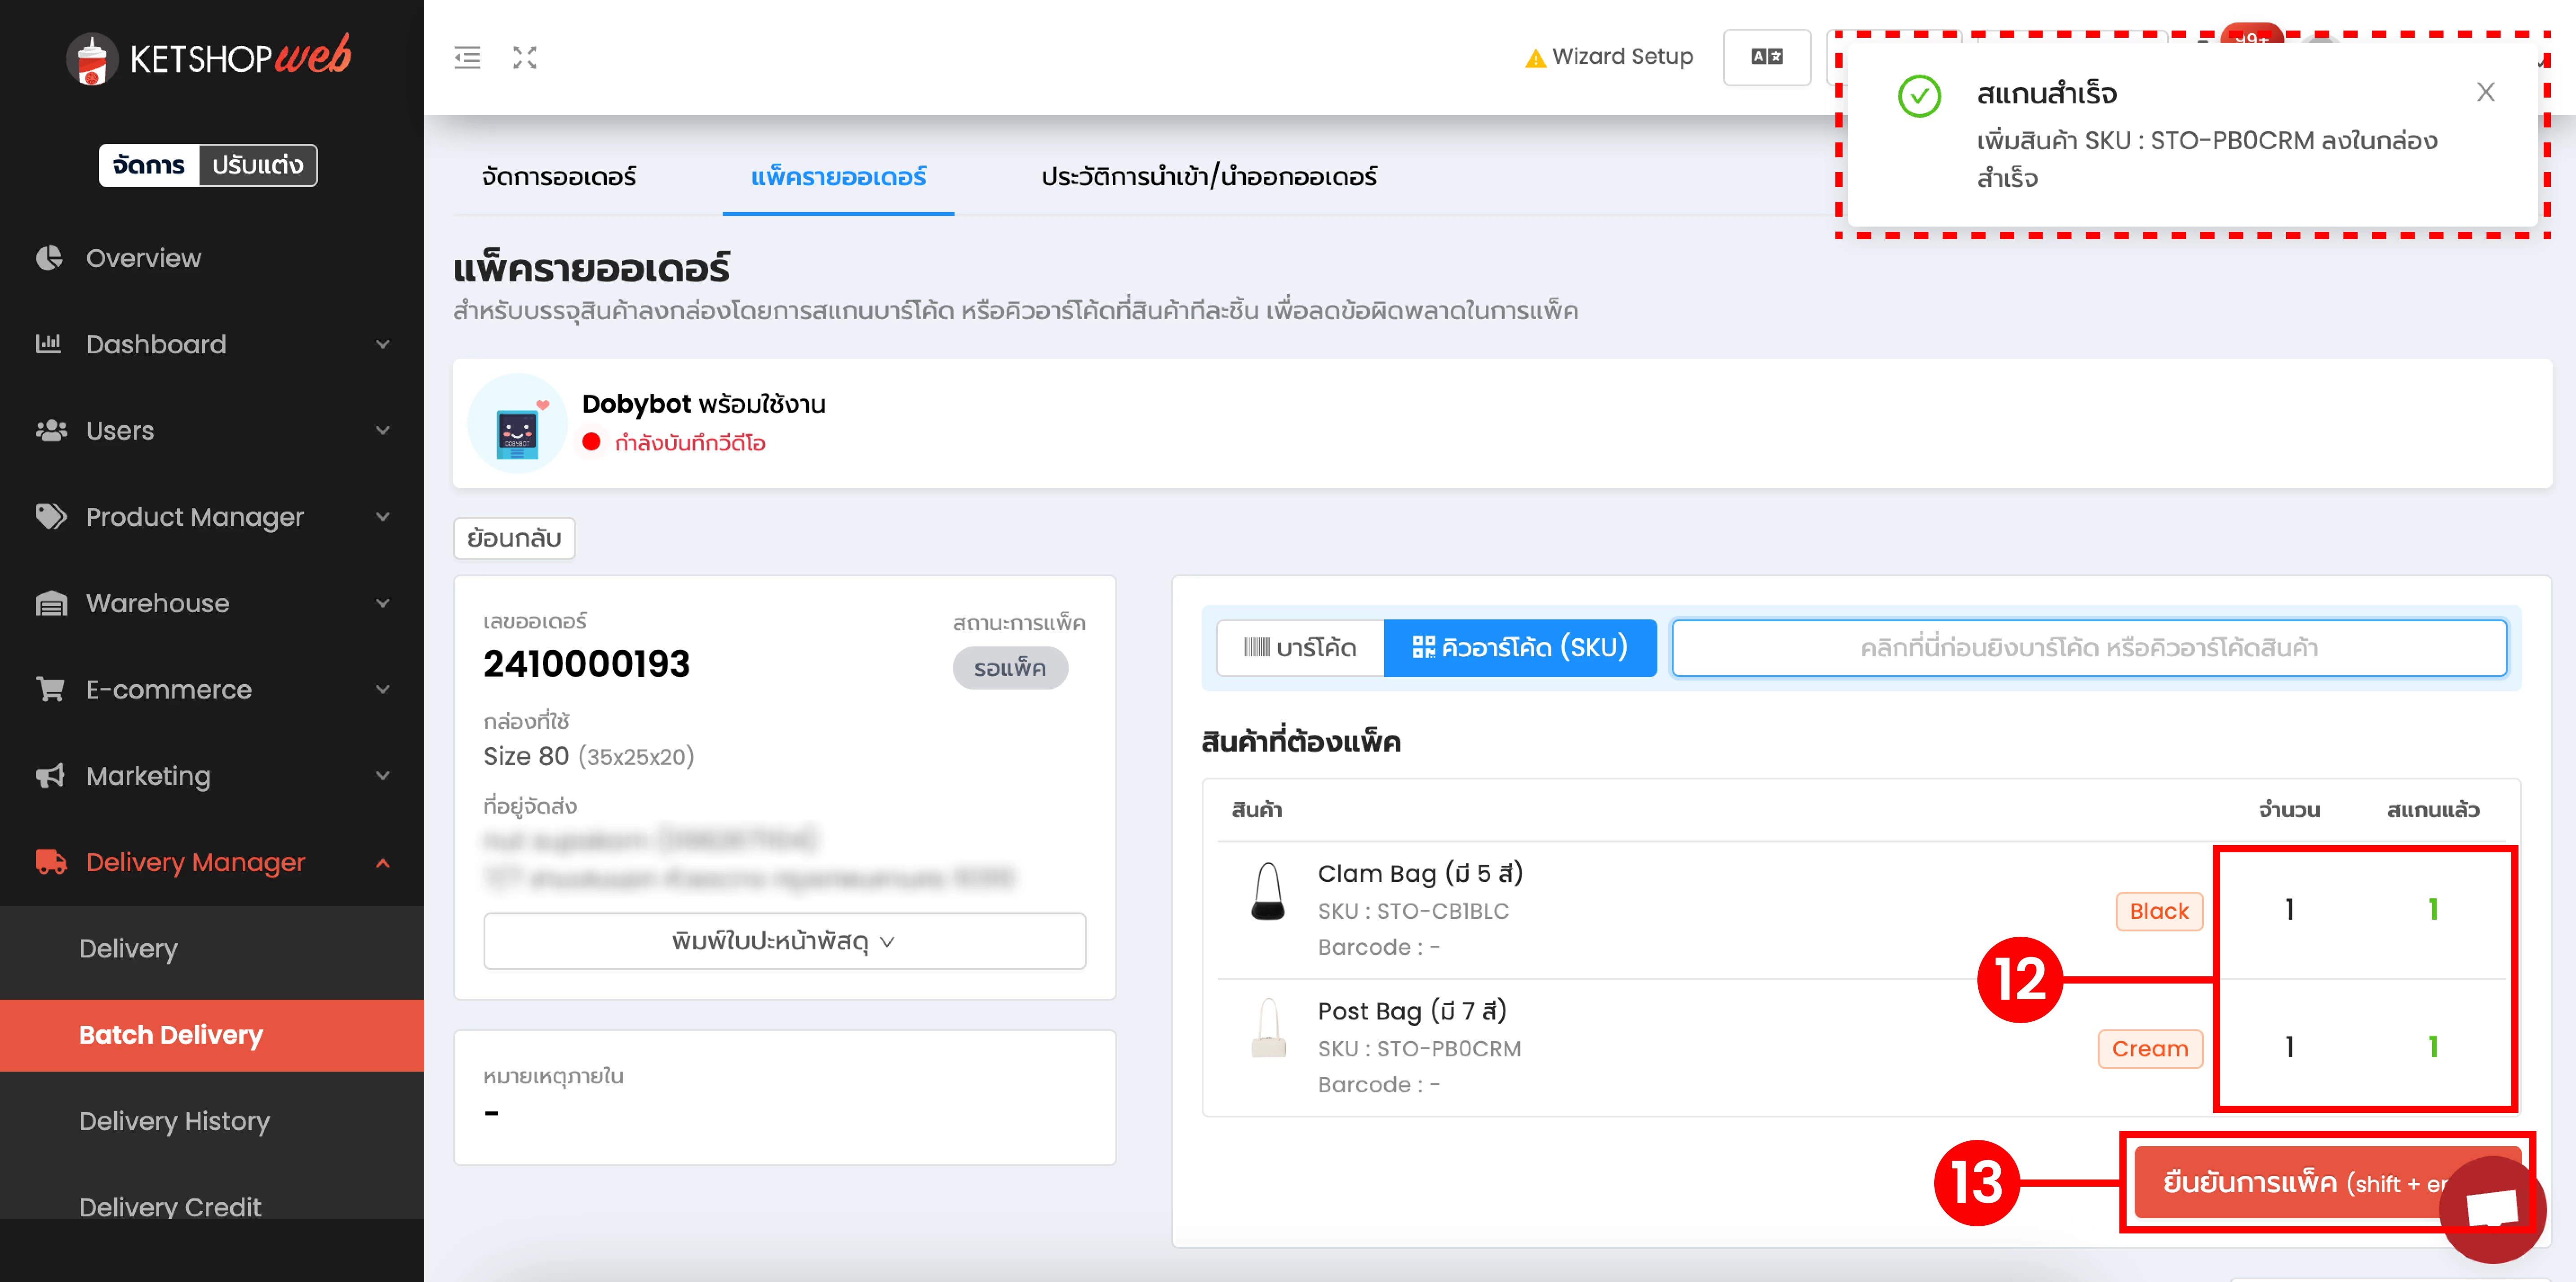Click the E-commerce cart icon
Screen dimensions: 2576x1282
pyautogui.click(x=50, y=689)
